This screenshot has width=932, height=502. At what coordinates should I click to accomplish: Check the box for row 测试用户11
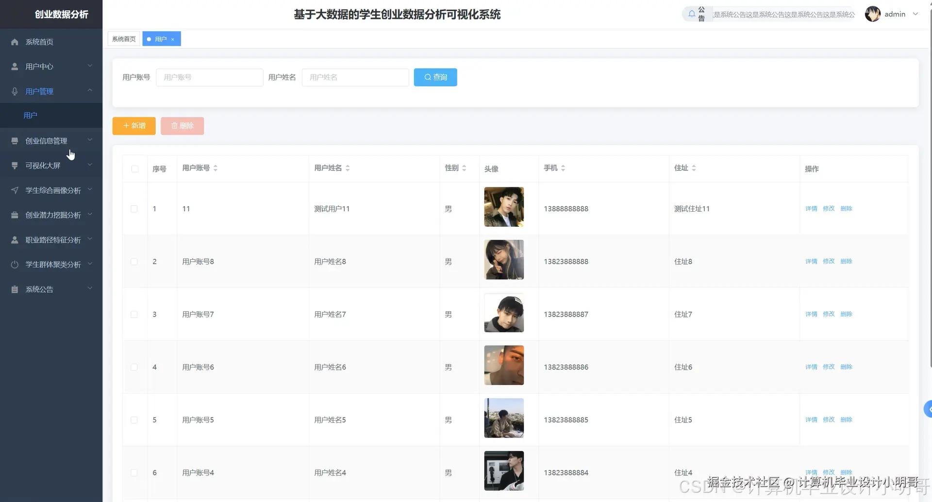pyautogui.click(x=134, y=209)
